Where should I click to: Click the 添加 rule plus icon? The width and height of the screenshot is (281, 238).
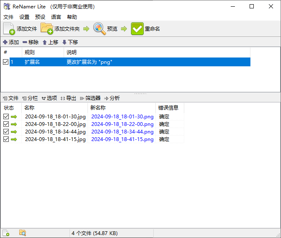pyautogui.click(x=5, y=42)
